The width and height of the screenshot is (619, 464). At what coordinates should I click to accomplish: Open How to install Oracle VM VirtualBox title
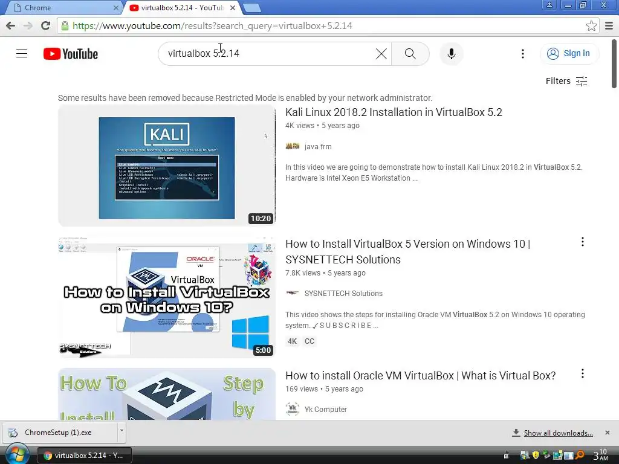[x=421, y=376]
